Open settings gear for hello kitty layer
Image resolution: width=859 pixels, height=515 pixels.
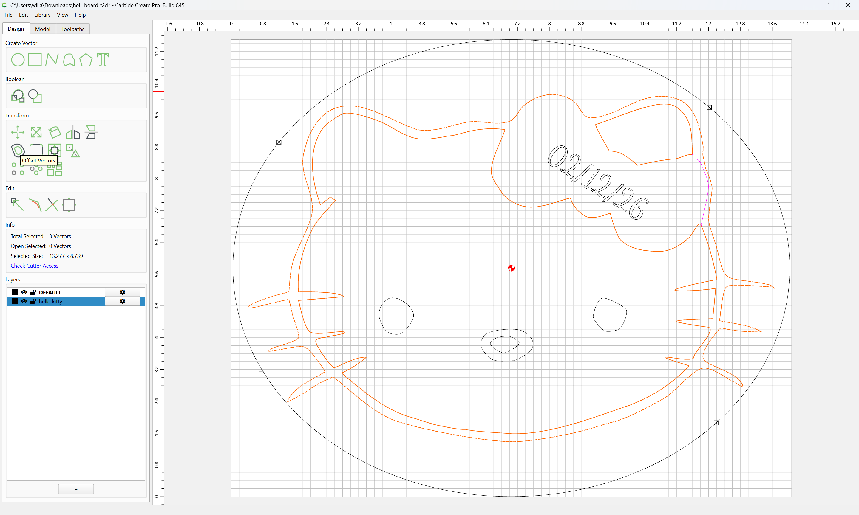123,301
